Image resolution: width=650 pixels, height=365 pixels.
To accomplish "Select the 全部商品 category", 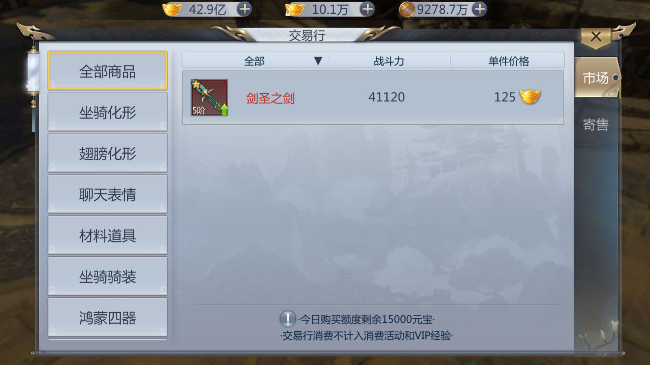I will pos(108,71).
